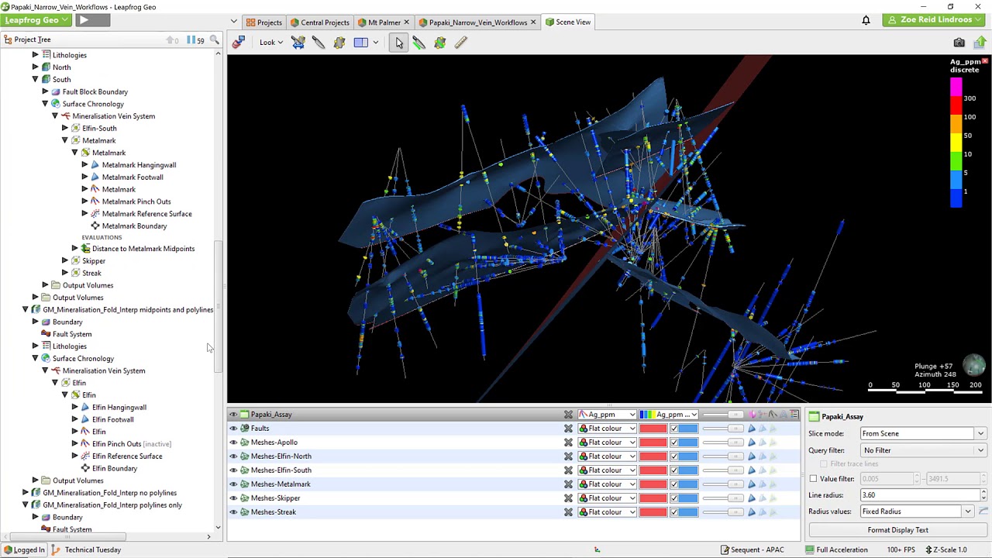Screen dimensions: 992x558
Task: Select the slicer knife tool
Action: (x=319, y=43)
